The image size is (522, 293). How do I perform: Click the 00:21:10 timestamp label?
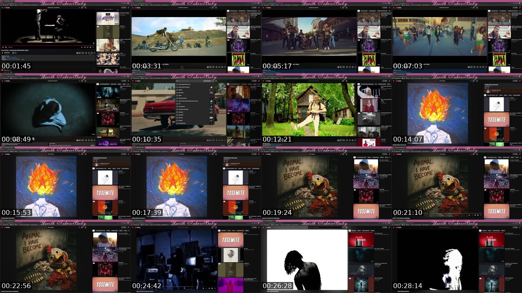(408, 212)
